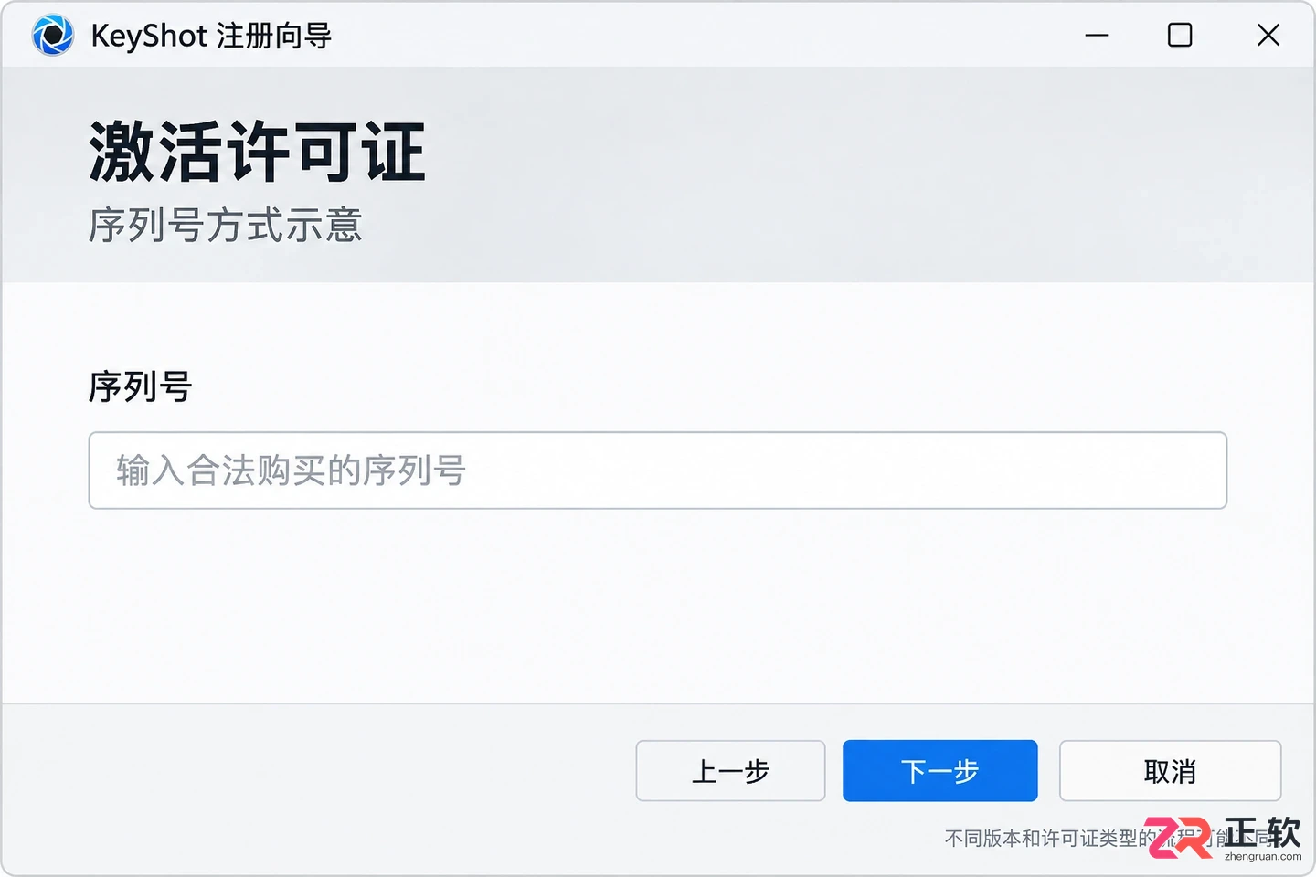Click the 激活许可证 heading text
The width and height of the screenshot is (1316, 877).
pyautogui.click(x=257, y=152)
